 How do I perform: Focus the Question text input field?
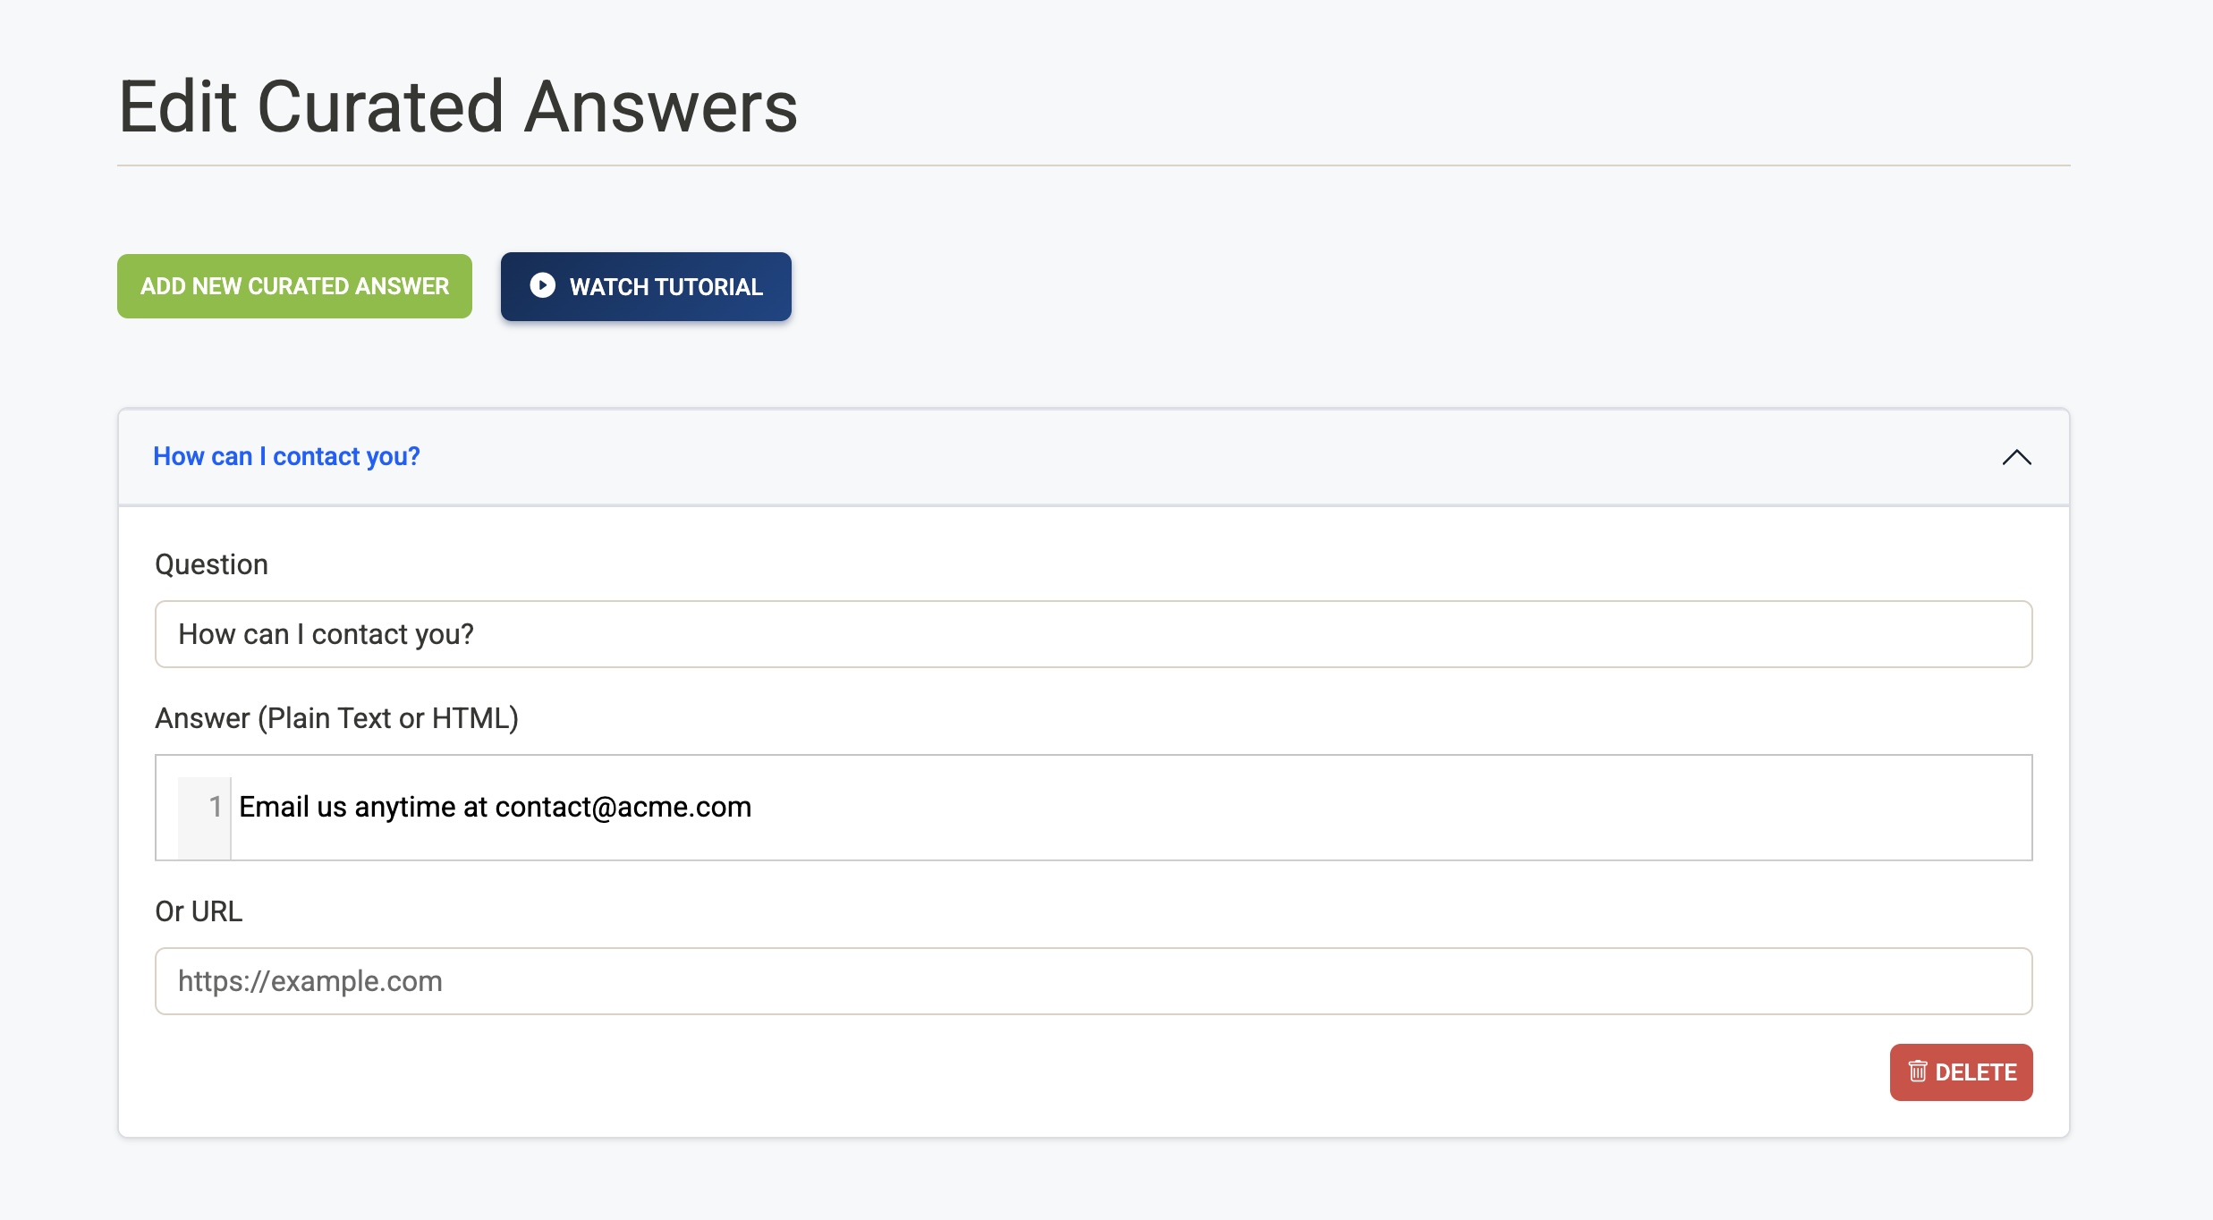click(1093, 634)
